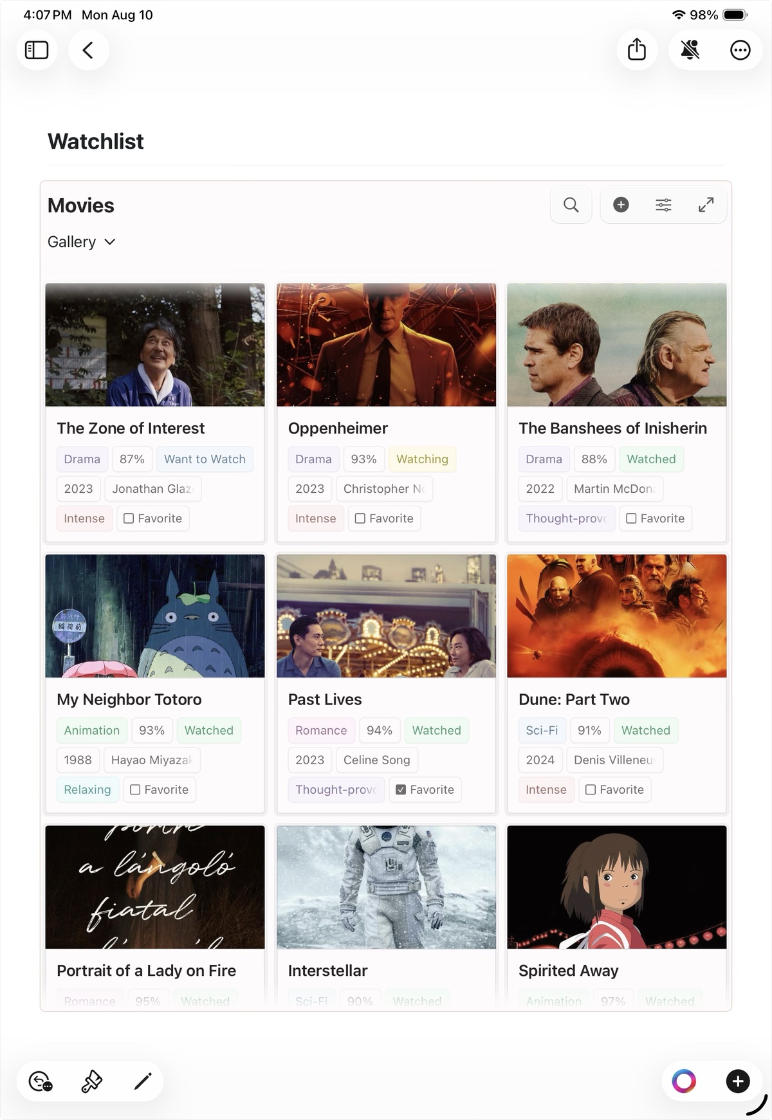Open the Interstellar card title

tap(327, 971)
